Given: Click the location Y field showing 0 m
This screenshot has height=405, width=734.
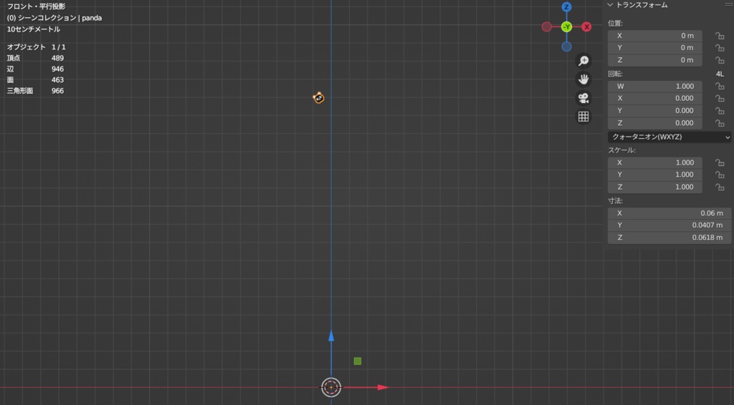Looking at the screenshot, I should click(654, 48).
